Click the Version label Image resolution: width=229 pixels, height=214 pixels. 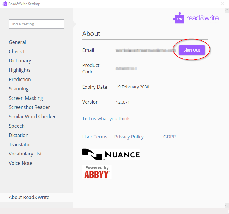tap(90, 102)
